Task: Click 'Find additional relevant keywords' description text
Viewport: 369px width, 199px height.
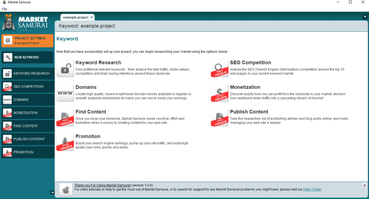Action: (133, 71)
